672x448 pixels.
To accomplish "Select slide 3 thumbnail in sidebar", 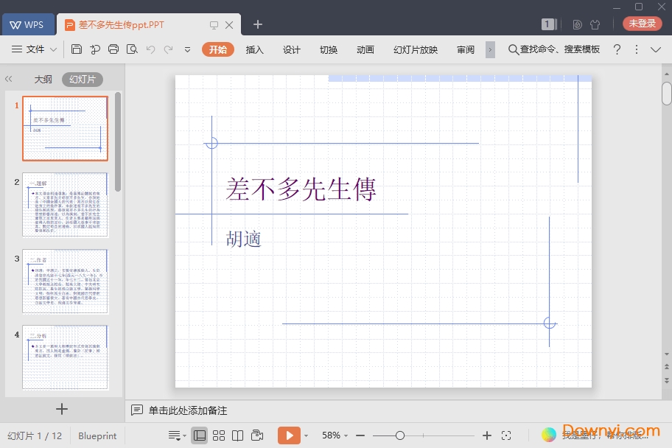I will tap(65, 281).
